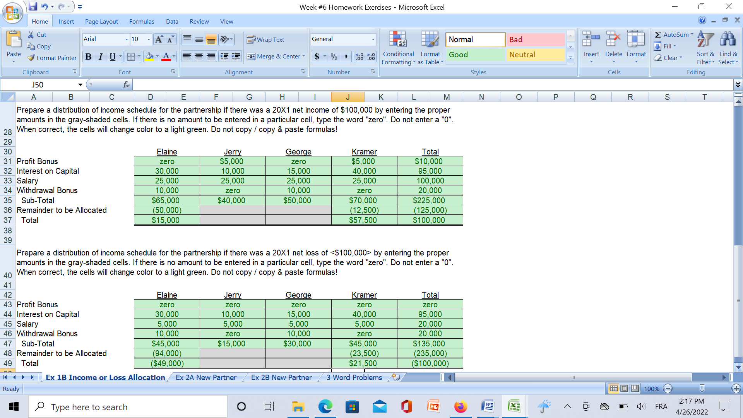Switch to the Formulas ribbon tab
The height and width of the screenshot is (418, 743).
click(x=142, y=21)
